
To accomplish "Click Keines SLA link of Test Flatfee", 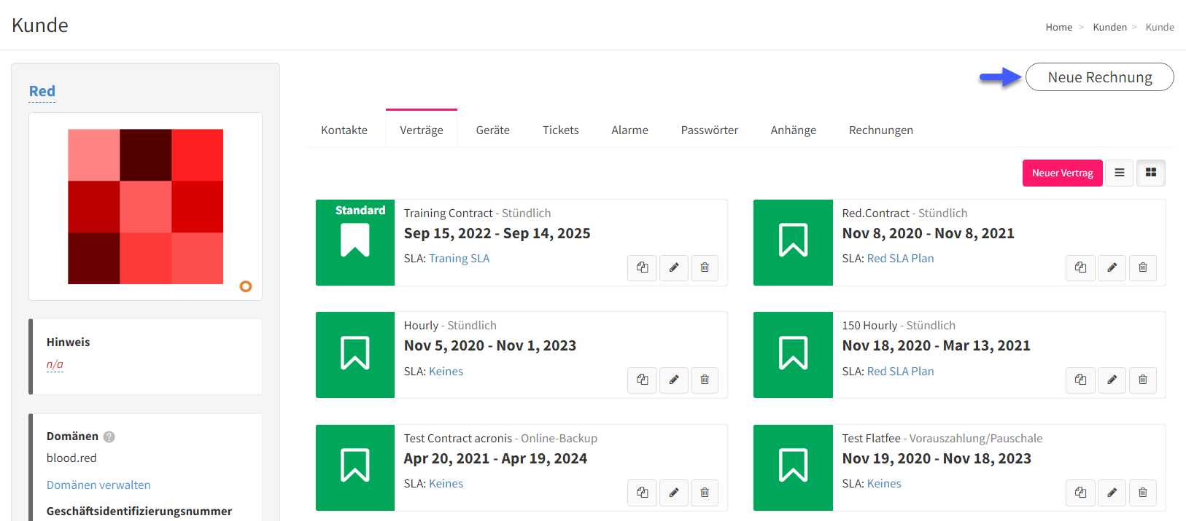I will [884, 484].
